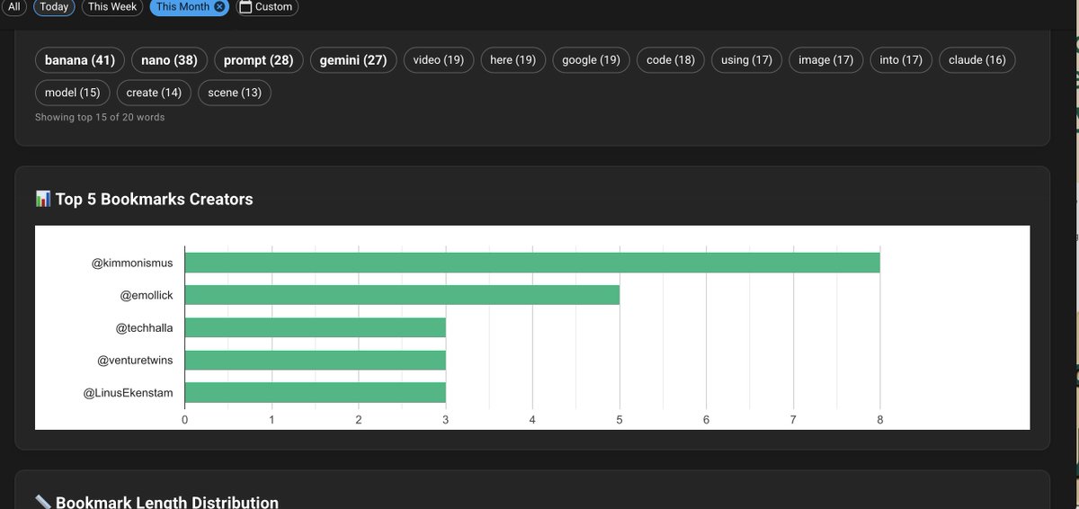Click the @venturetwins chart label

tap(135, 361)
